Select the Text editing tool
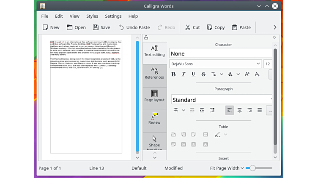 coord(154,51)
